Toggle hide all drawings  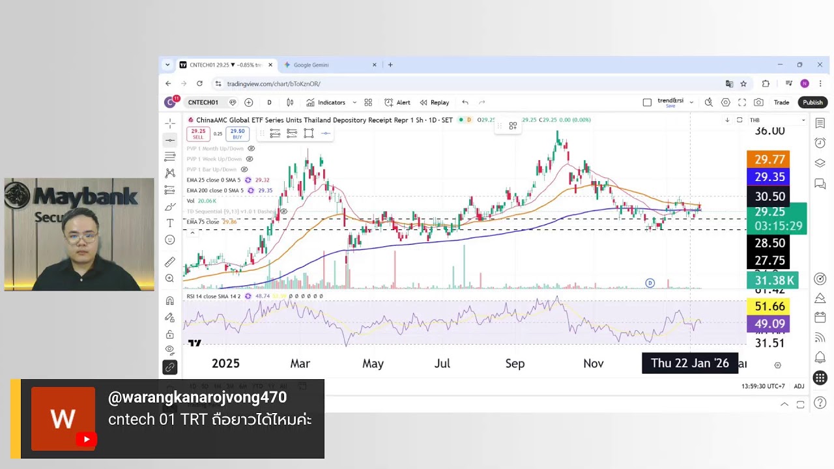point(170,350)
